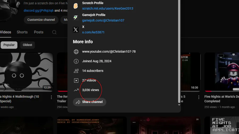
Task: Click the Five Nights at Wario's video title
Action: click(222, 99)
